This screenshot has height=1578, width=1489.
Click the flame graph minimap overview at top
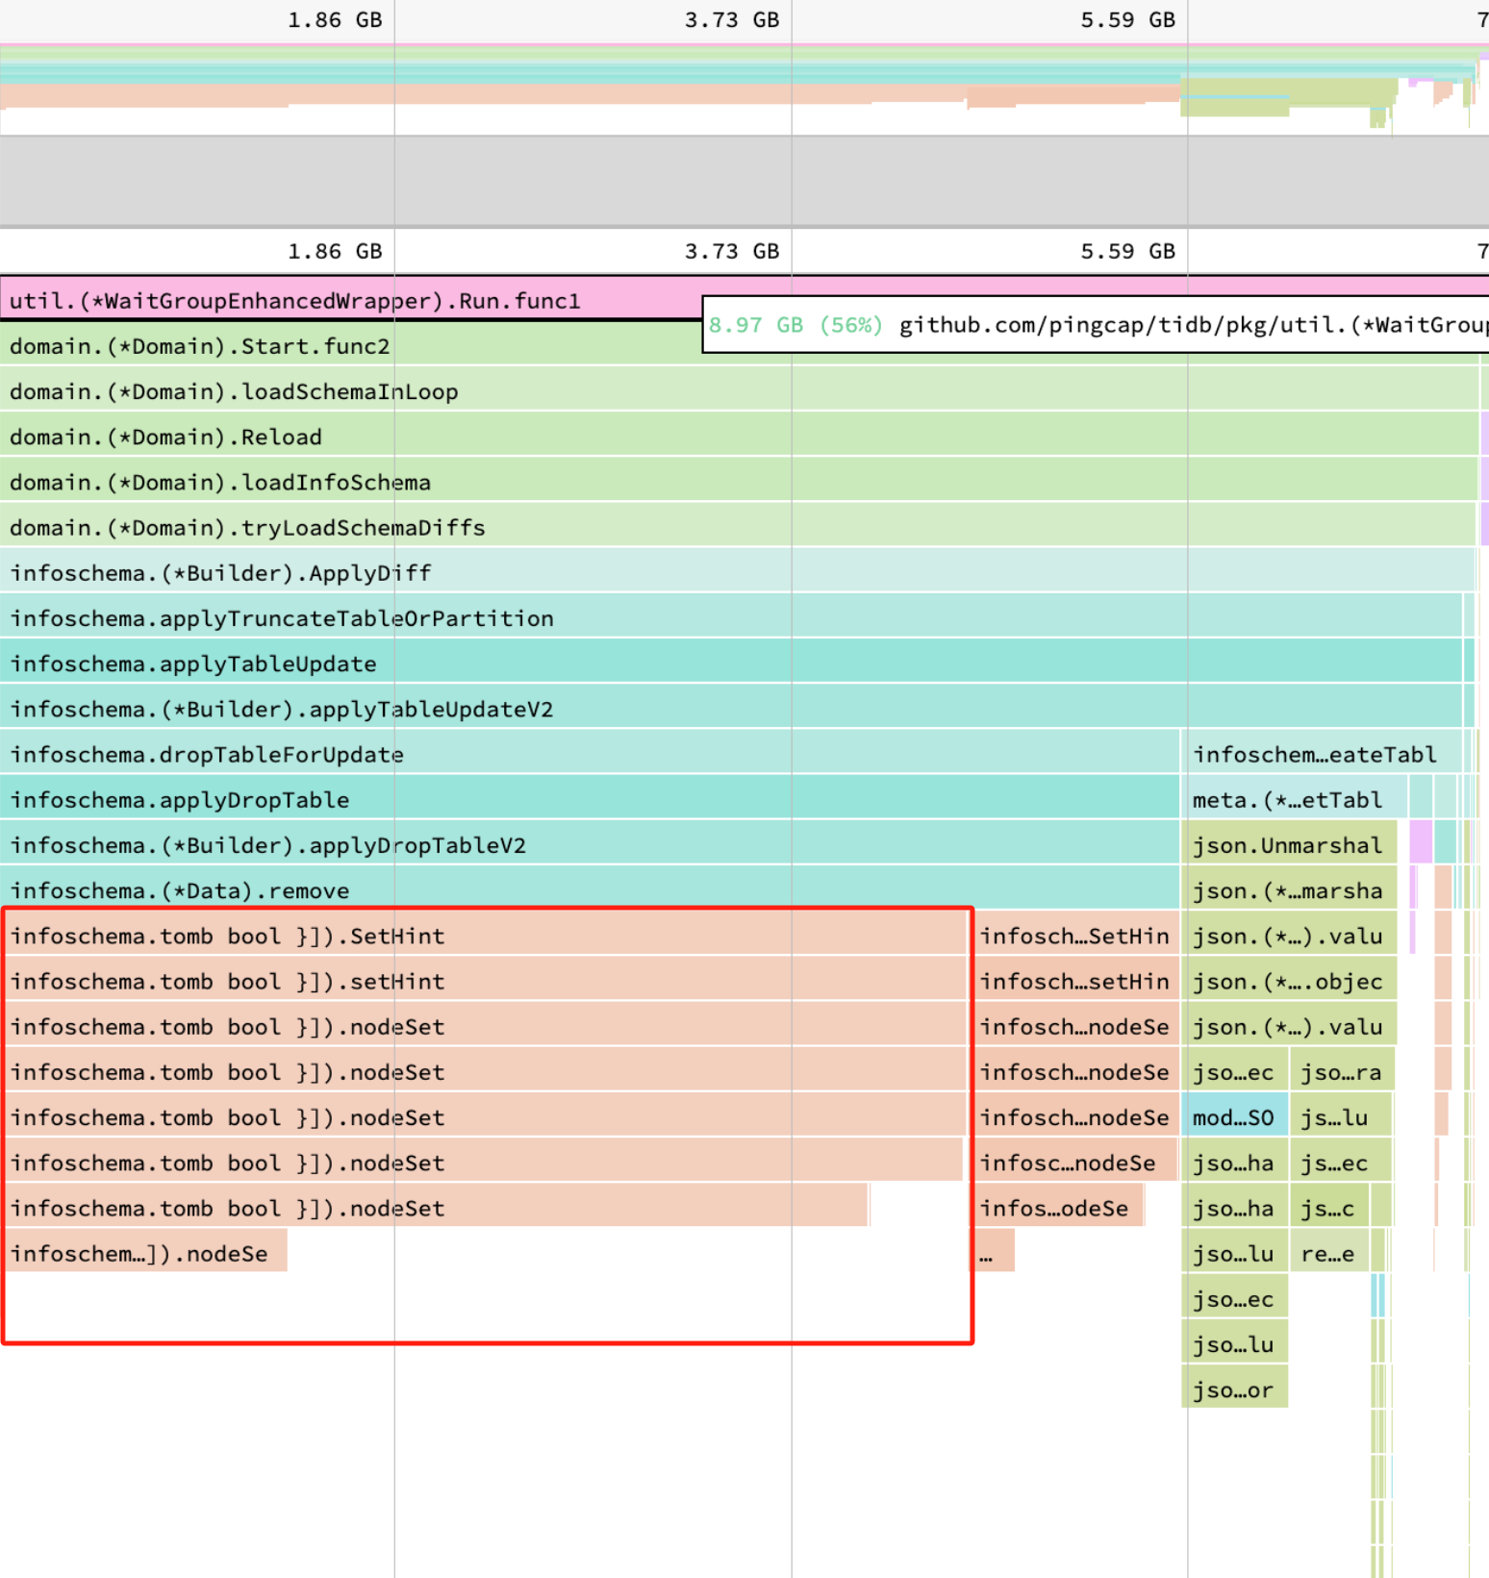coord(741,87)
